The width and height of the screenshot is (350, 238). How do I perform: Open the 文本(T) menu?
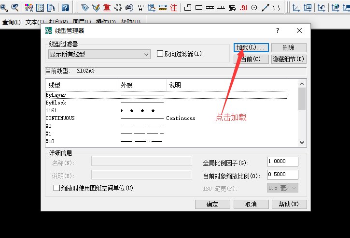pos(35,22)
